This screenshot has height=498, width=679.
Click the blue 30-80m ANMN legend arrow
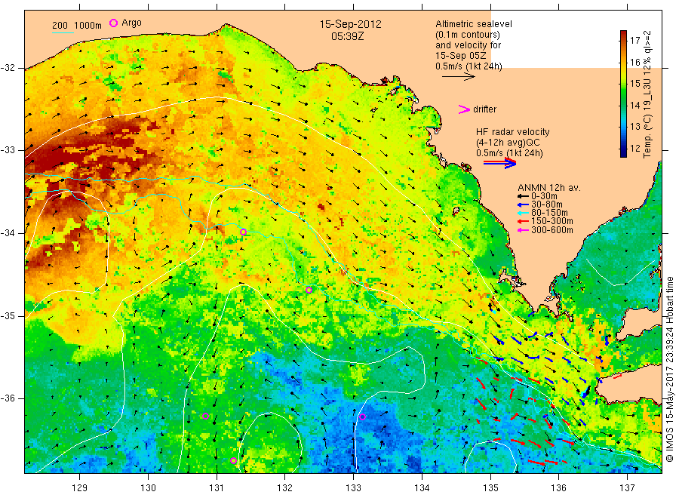(x=523, y=204)
